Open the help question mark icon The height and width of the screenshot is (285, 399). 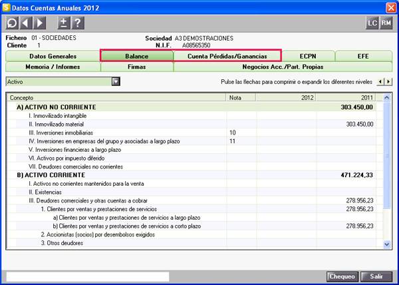coord(78,23)
